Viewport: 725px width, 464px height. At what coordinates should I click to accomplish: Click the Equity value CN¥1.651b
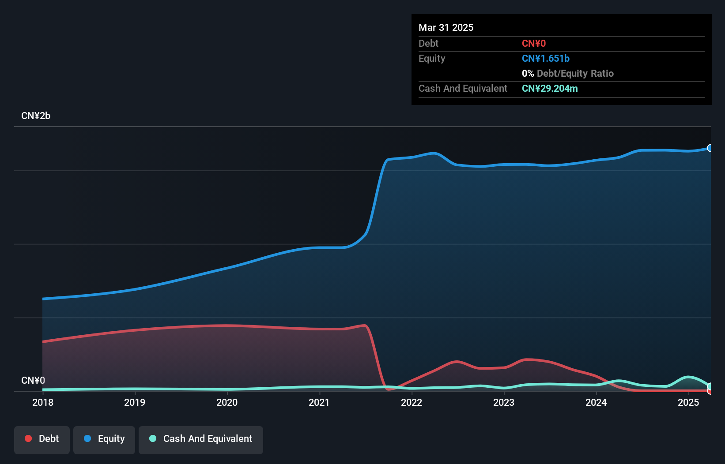point(546,58)
